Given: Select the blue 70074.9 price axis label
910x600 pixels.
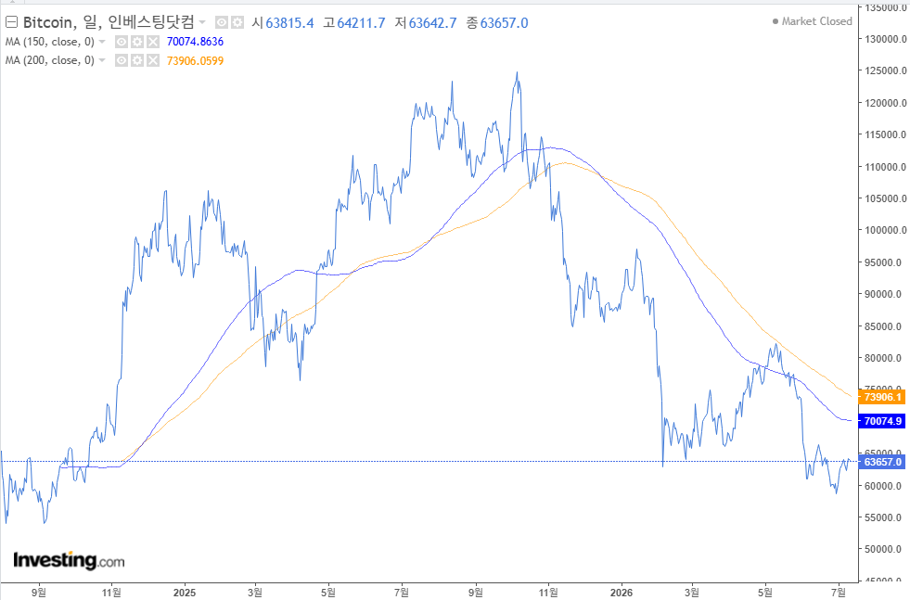Looking at the screenshot, I should (881, 421).
